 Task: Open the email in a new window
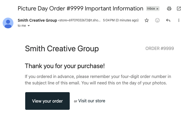click(x=179, y=9)
